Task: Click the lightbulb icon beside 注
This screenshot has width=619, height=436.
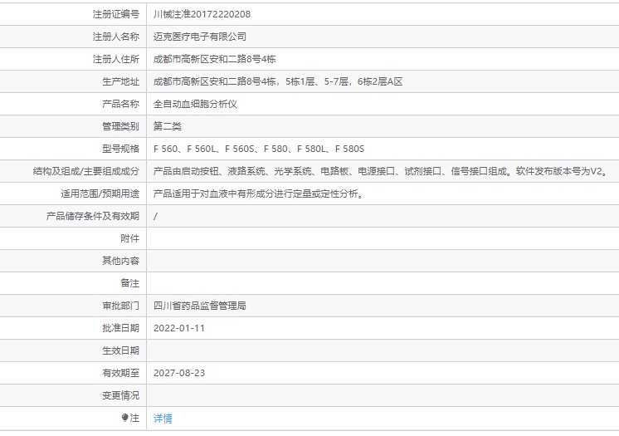Action: [124, 418]
